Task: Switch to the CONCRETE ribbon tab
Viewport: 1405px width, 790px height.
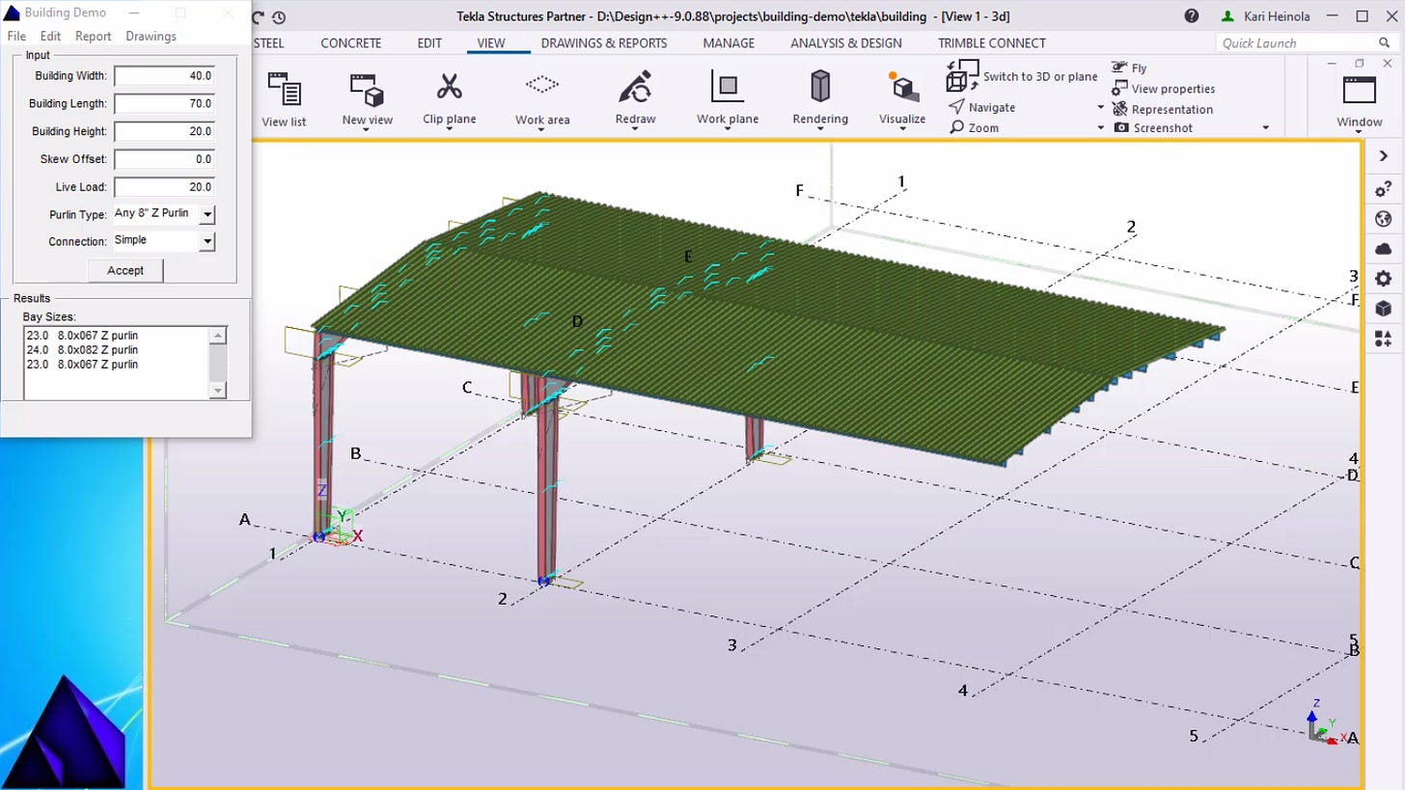Action: 350,42
